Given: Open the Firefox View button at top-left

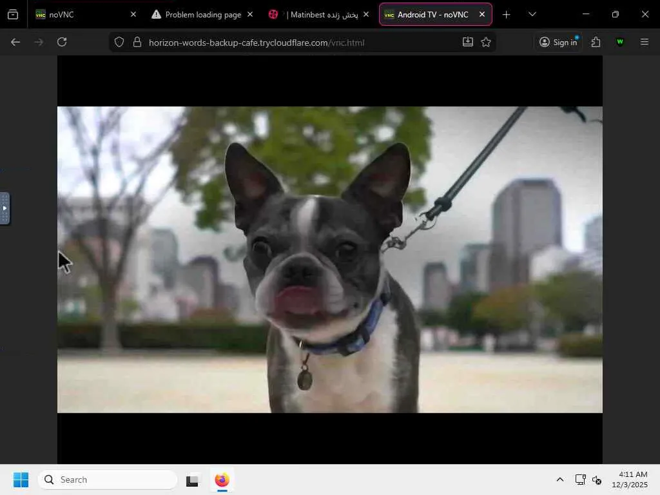Looking at the screenshot, I should pos(13,14).
